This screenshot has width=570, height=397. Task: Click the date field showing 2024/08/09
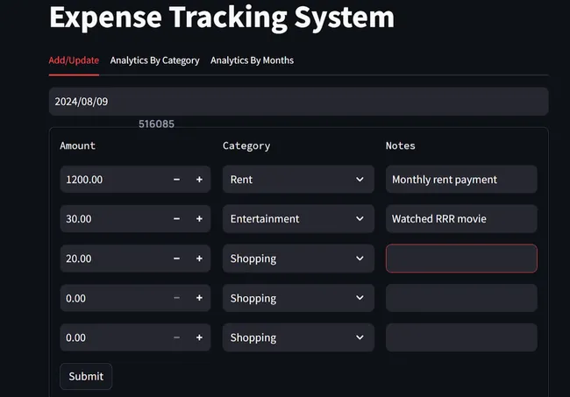(x=298, y=102)
